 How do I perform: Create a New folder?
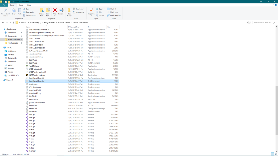point(69,12)
